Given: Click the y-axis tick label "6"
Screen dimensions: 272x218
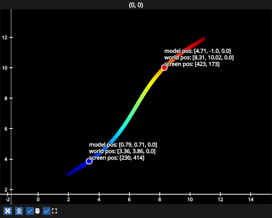Looking at the screenshot, I should coord(6,128).
